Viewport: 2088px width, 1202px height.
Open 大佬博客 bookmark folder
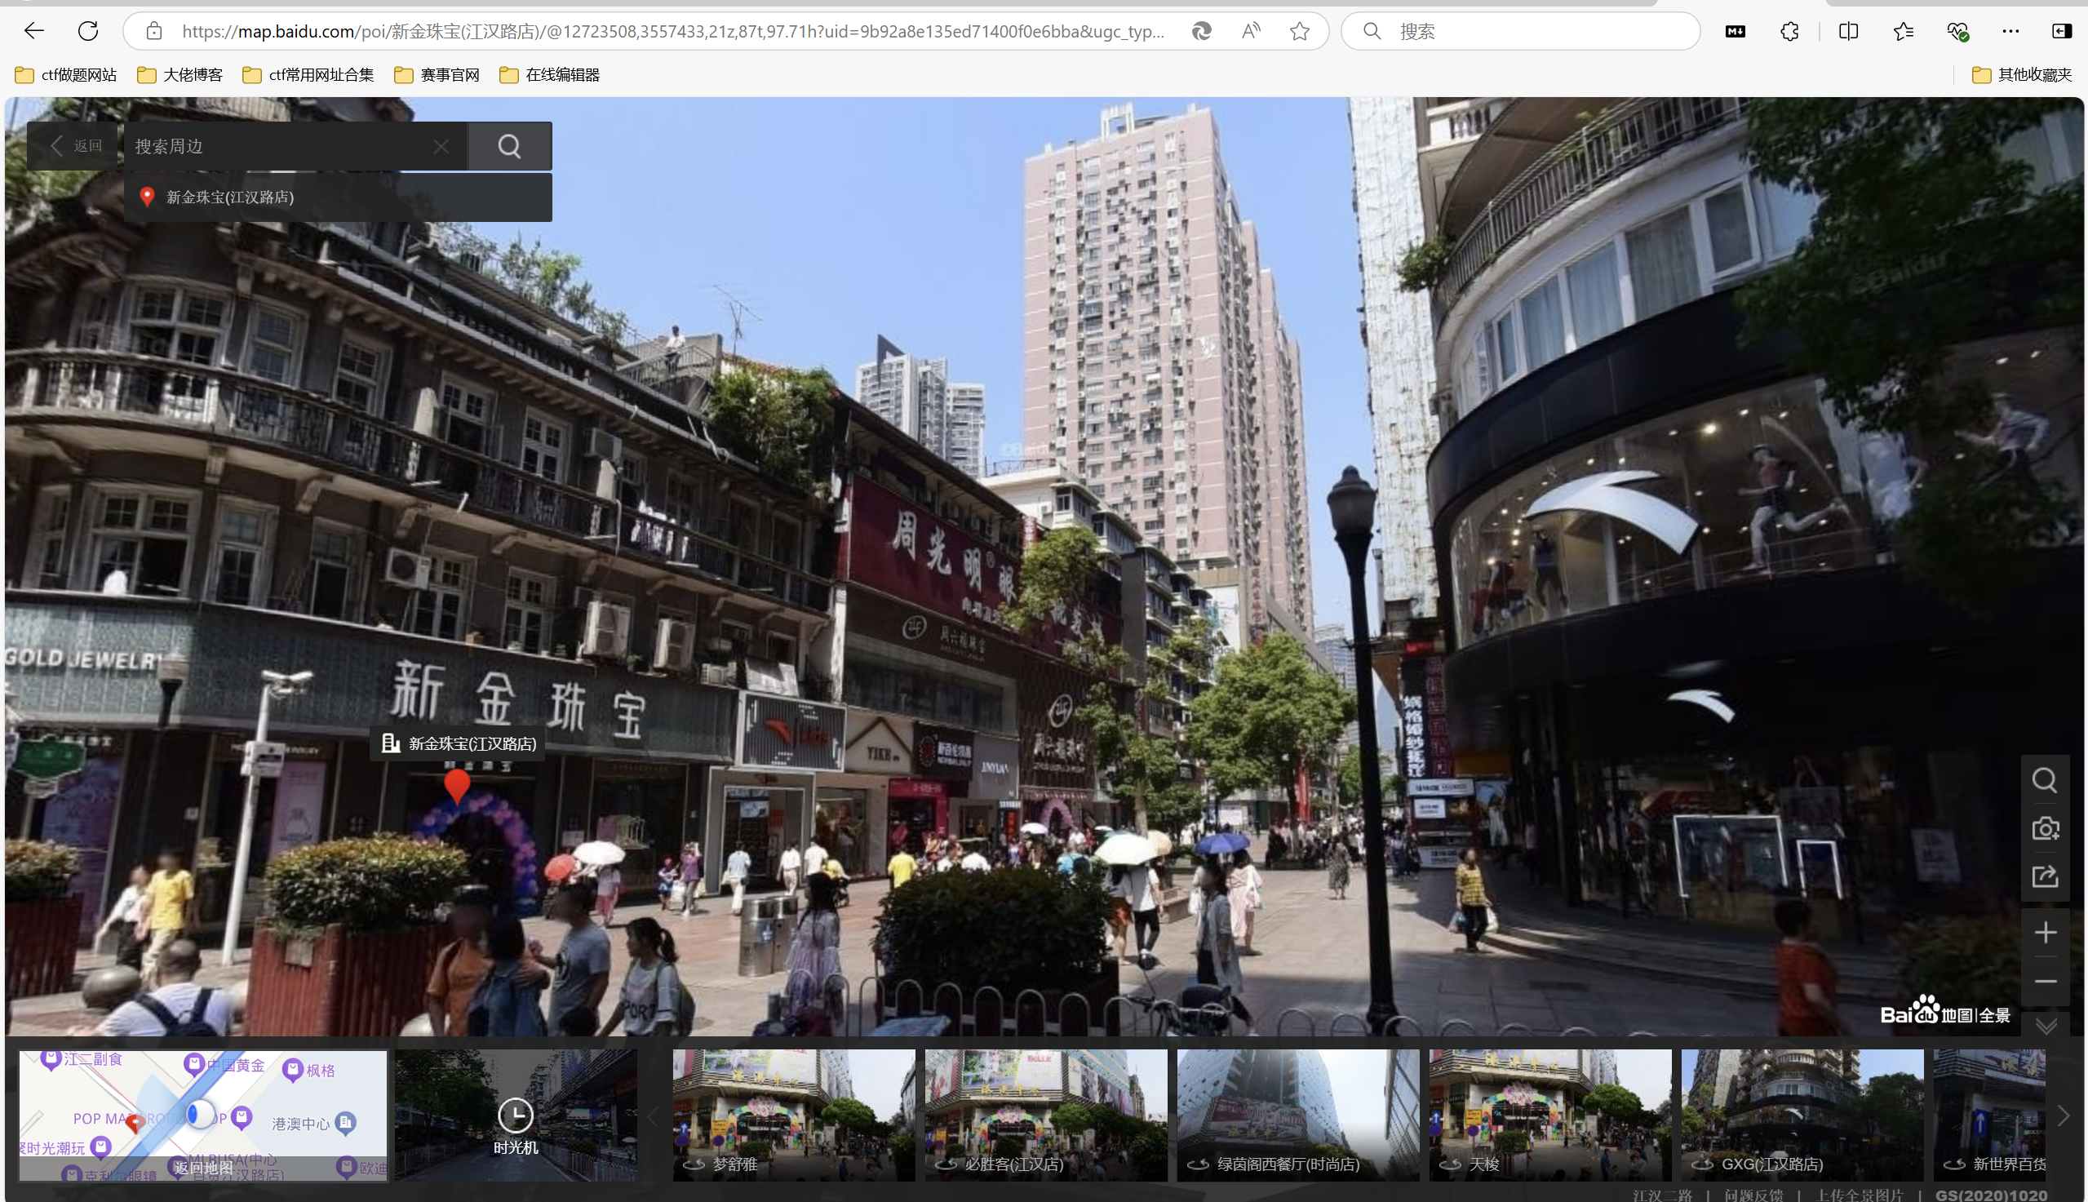pyautogui.click(x=180, y=75)
